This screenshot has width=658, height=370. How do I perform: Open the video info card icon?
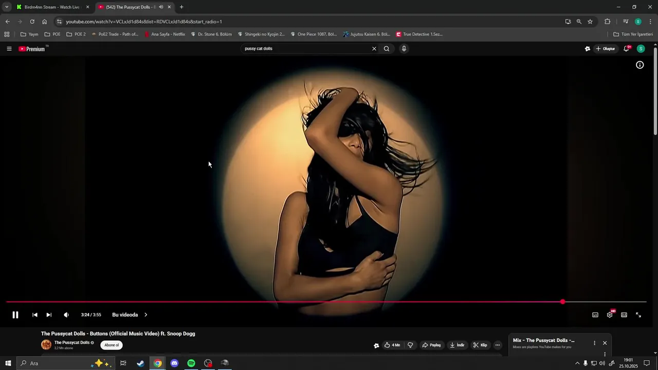(640, 65)
